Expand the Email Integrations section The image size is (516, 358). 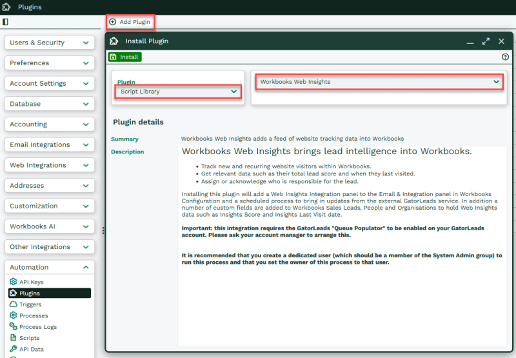click(x=50, y=144)
